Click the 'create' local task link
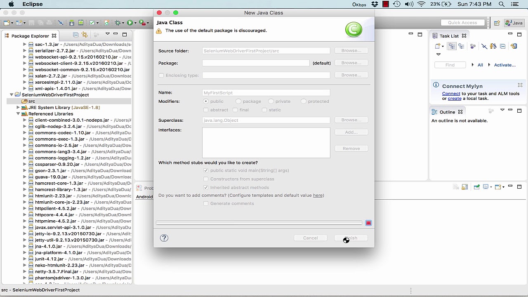 (455, 99)
